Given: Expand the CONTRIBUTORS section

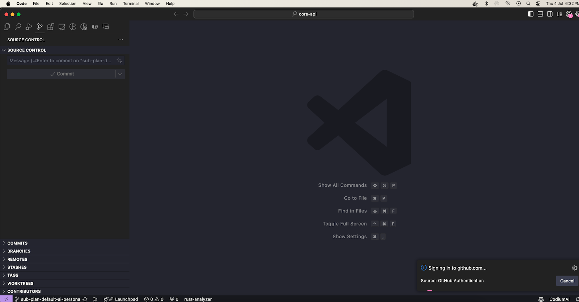Looking at the screenshot, I should click(65, 291).
